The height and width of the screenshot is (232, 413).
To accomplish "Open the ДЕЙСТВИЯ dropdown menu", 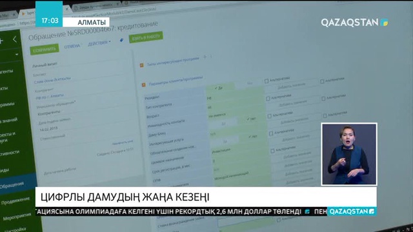I will tap(99, 43).
